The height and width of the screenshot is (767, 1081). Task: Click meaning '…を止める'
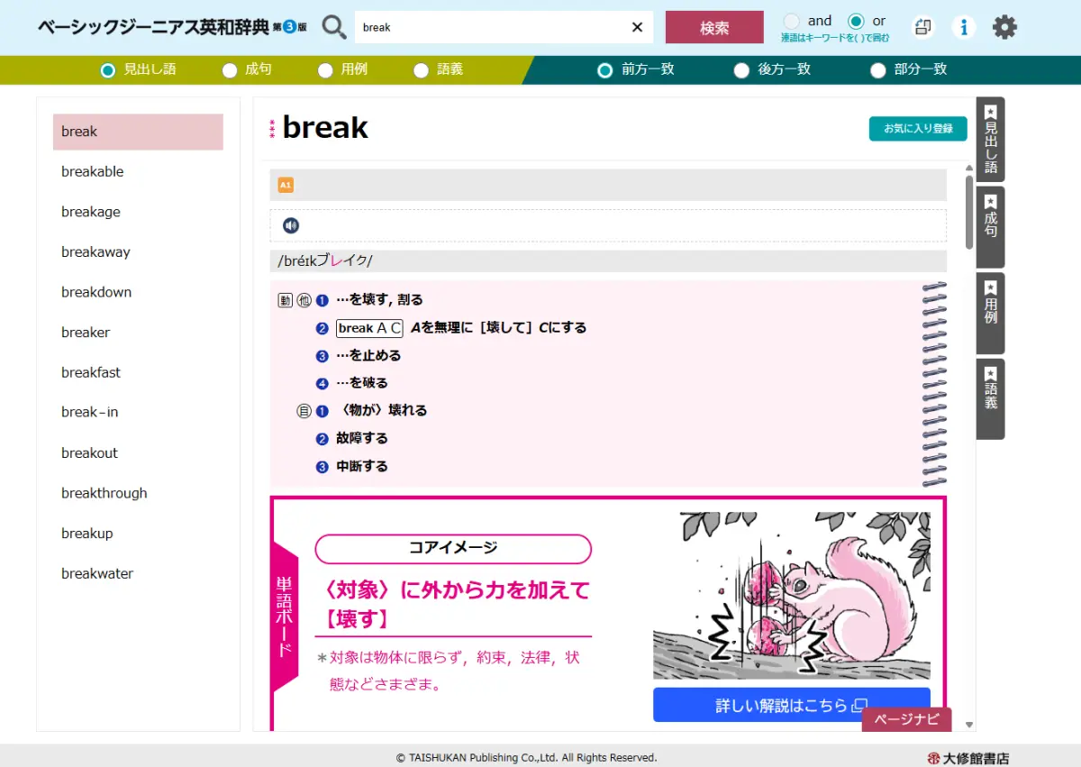click(368, 356)
